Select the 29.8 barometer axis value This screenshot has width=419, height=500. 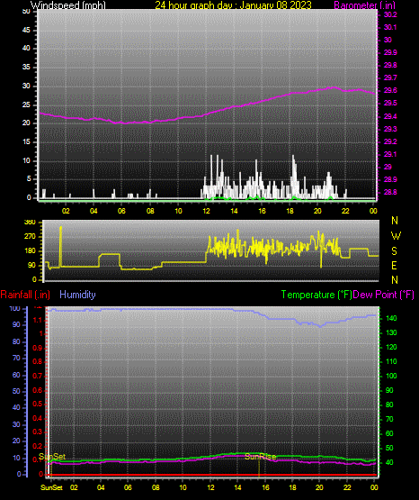[390, 65]
